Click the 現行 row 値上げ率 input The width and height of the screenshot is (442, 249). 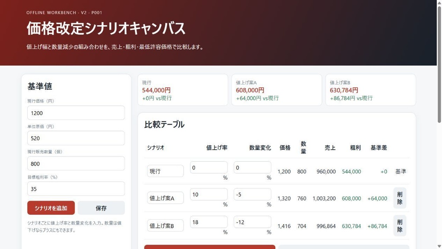(x=208, y=167)
